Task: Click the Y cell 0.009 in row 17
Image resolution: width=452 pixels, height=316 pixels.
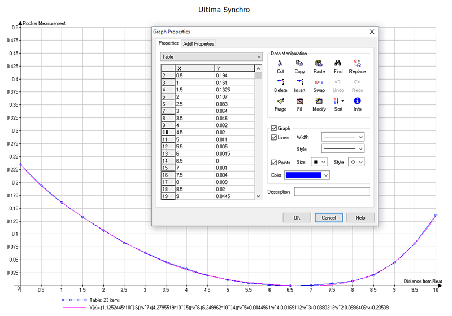Action: (234, 182)
